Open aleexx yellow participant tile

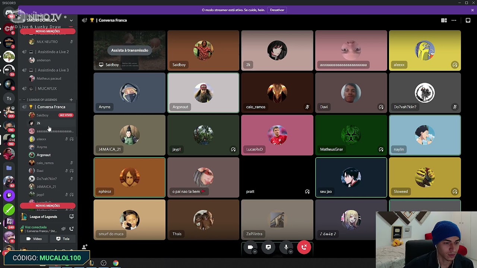pyautogui.click(x=425, y=50)
